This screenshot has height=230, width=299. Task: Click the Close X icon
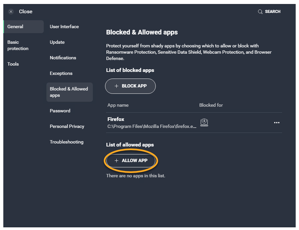(x=11, y=12)
